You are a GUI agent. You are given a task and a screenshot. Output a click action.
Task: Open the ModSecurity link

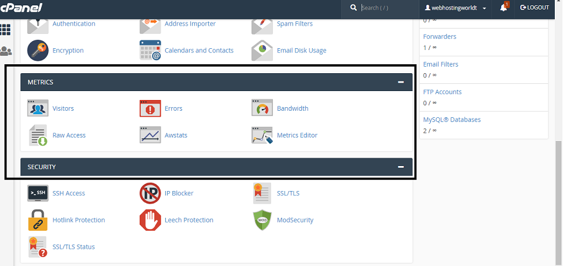tap(295, 220)
